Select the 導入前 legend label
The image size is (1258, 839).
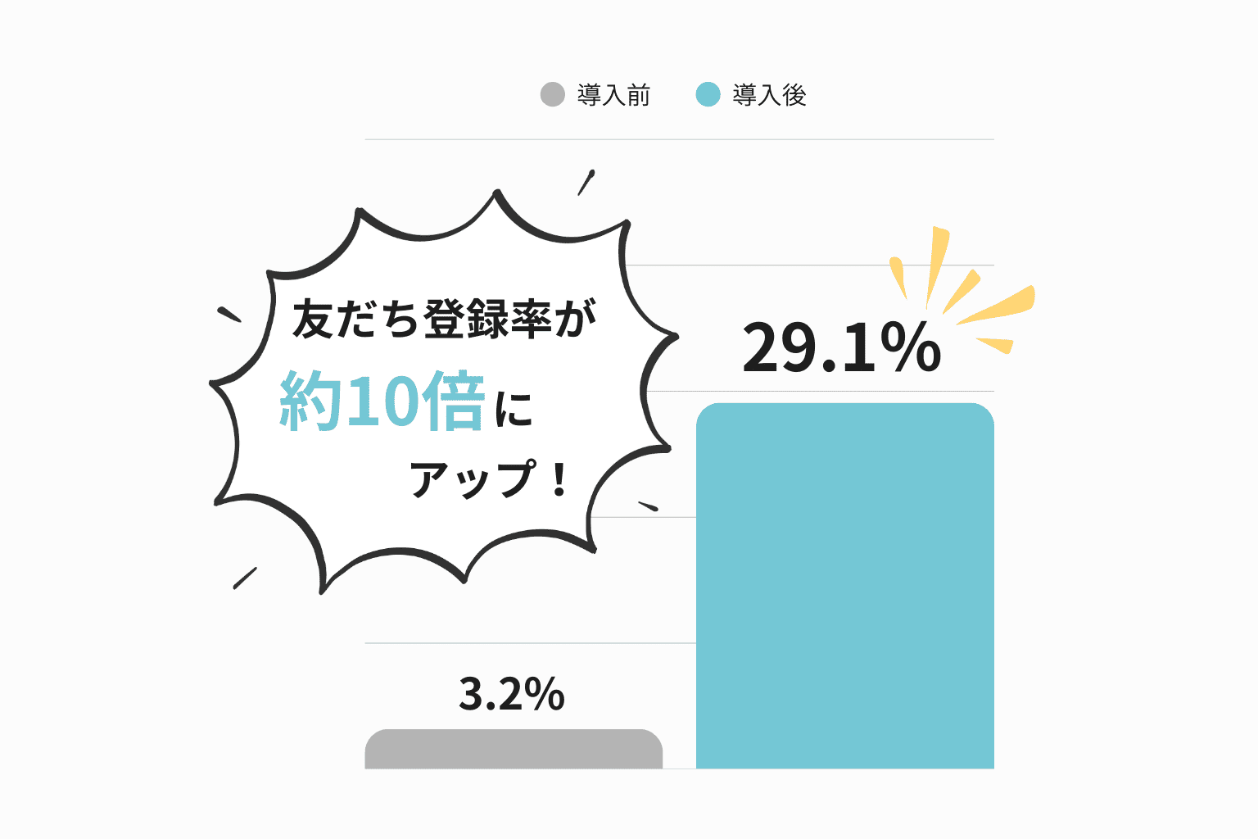(x=613, y=95)
